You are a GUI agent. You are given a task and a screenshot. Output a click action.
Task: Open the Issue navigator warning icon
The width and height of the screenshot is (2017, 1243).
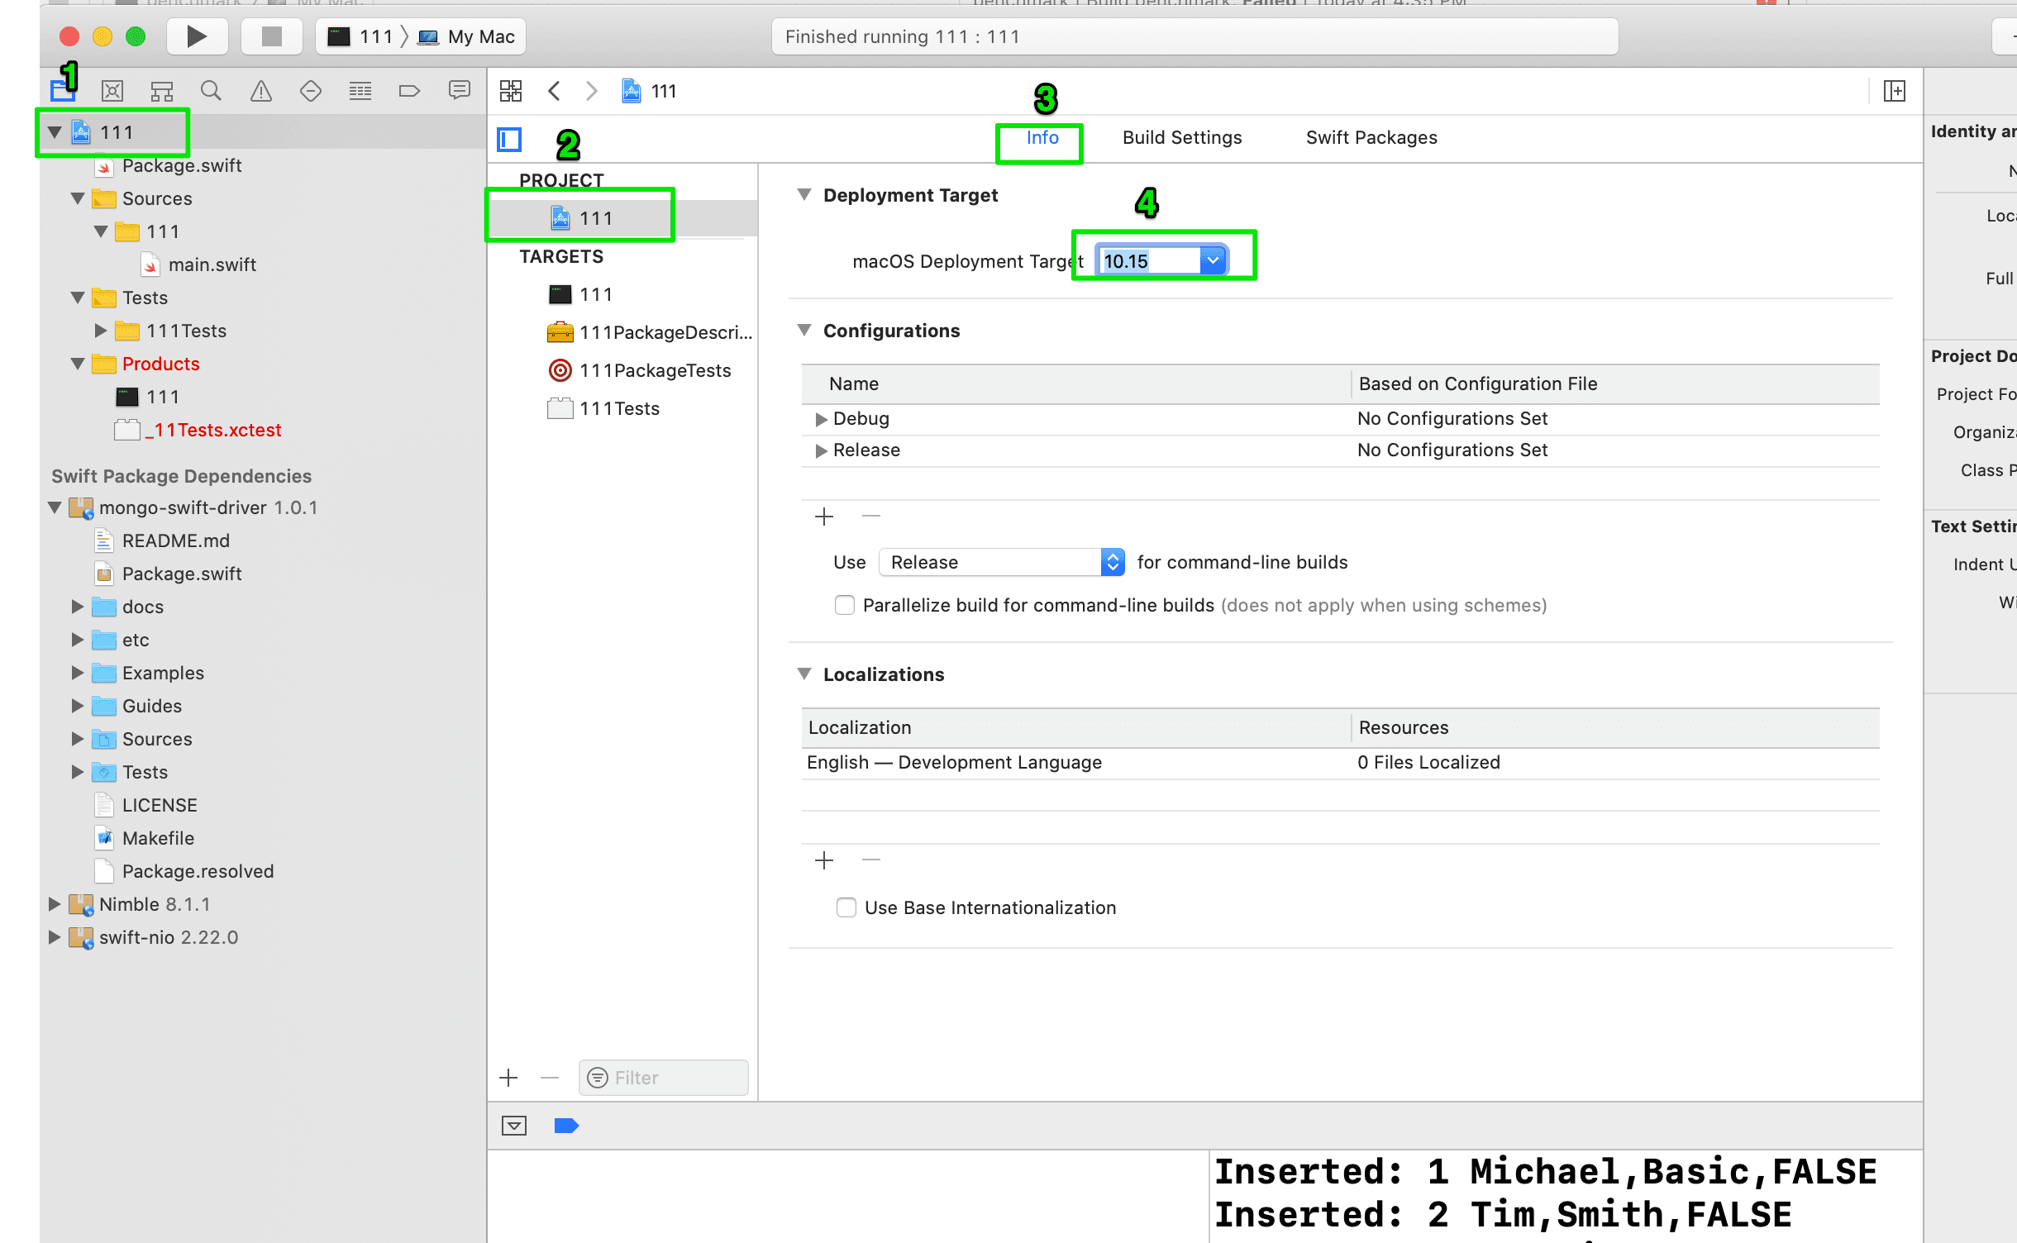point(261,91)
